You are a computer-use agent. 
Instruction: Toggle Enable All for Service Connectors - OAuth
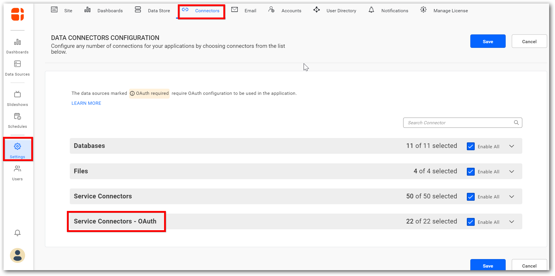point(471,222)
